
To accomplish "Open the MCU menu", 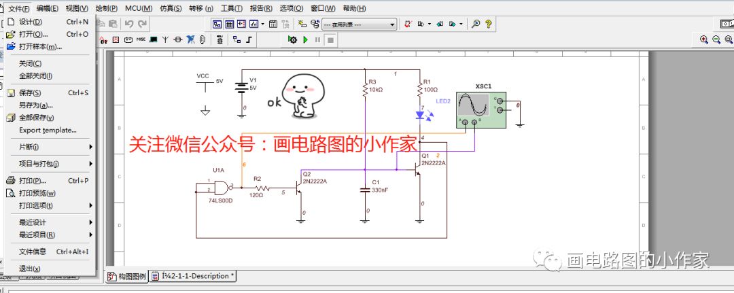I will click(139, 8).
